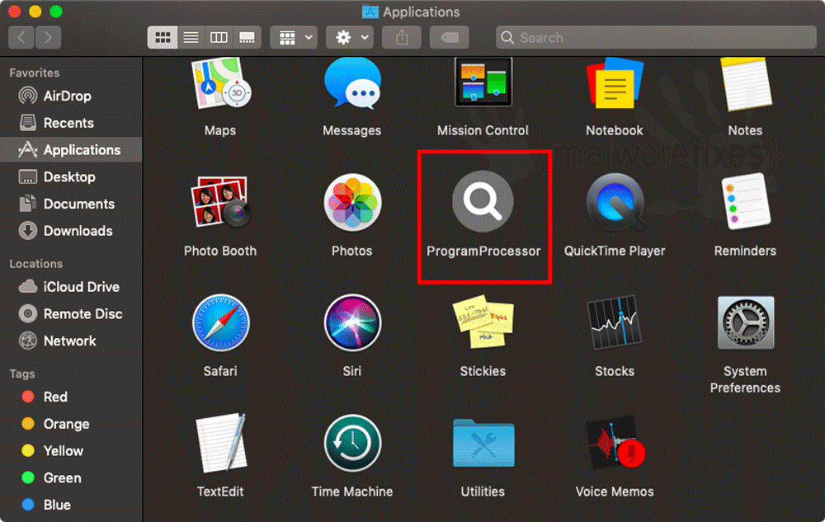Screen dimensions: 825x522
Task: Open Desktop in the sidebar
Action: [71, 176]
